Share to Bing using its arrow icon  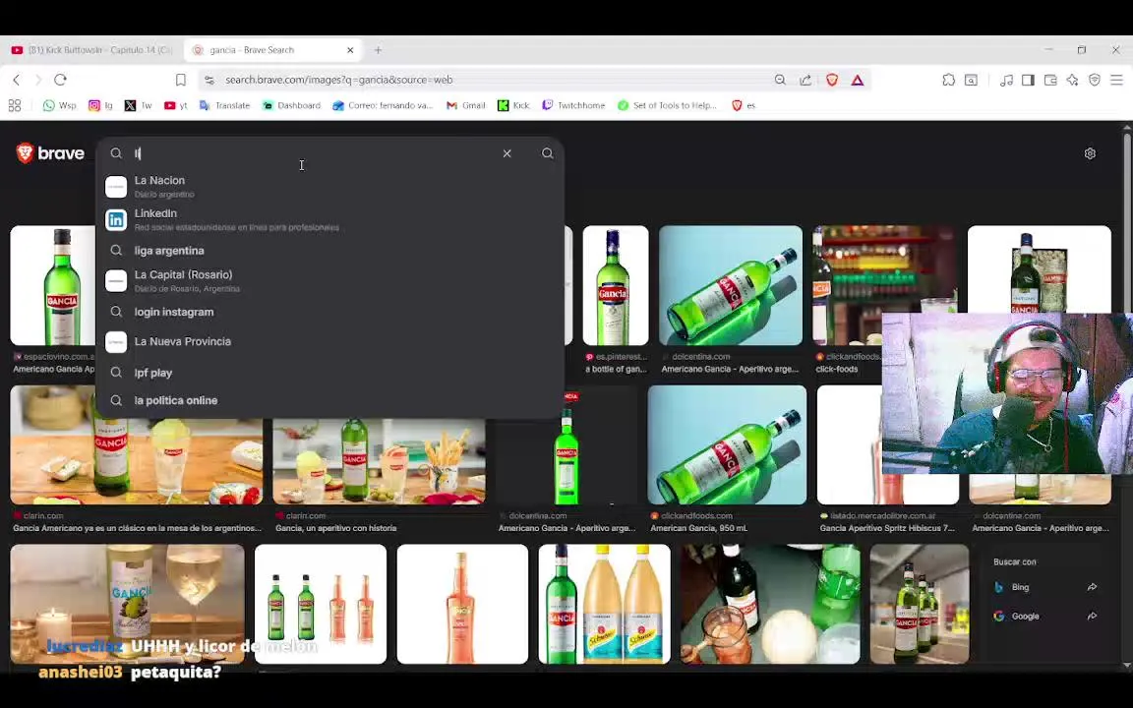tap(1092, 587)
